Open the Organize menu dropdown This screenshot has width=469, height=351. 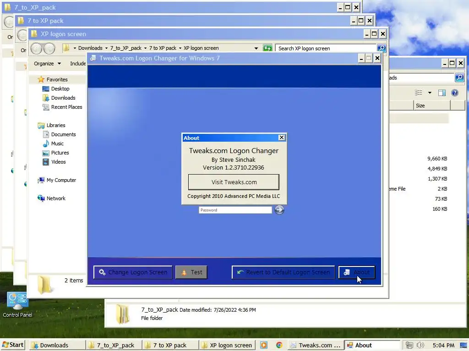pyautogui.click(x=47, y=64)
